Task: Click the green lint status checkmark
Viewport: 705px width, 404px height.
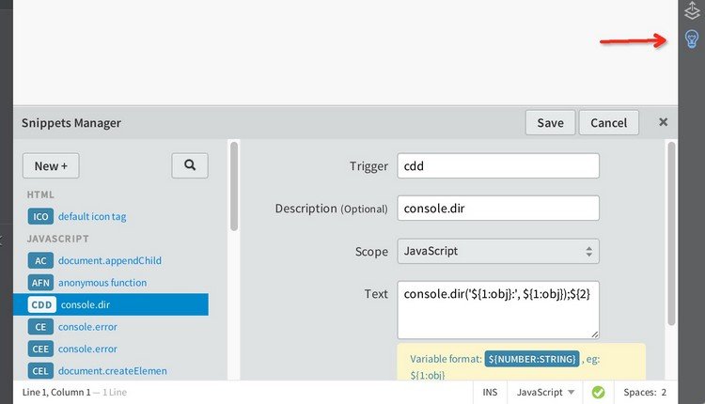Action: [594, 392]
